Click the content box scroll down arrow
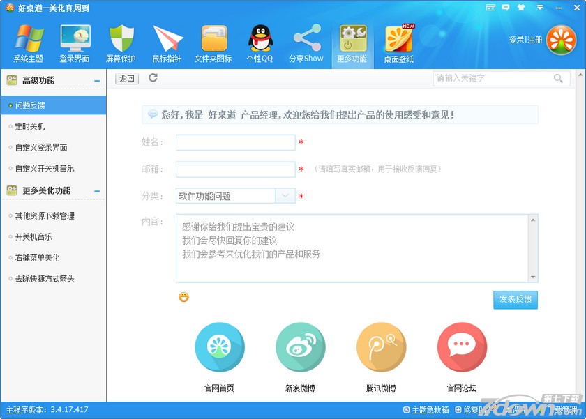The width and height of the screenshot is (586, 419). (x=533, y=277)
